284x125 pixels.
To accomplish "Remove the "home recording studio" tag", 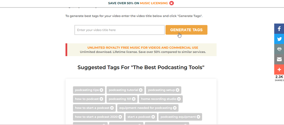I will (179, 99).
